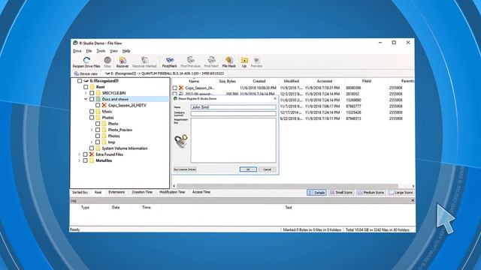Expand the Photo_Preview folder

click(x=92, y=130)
